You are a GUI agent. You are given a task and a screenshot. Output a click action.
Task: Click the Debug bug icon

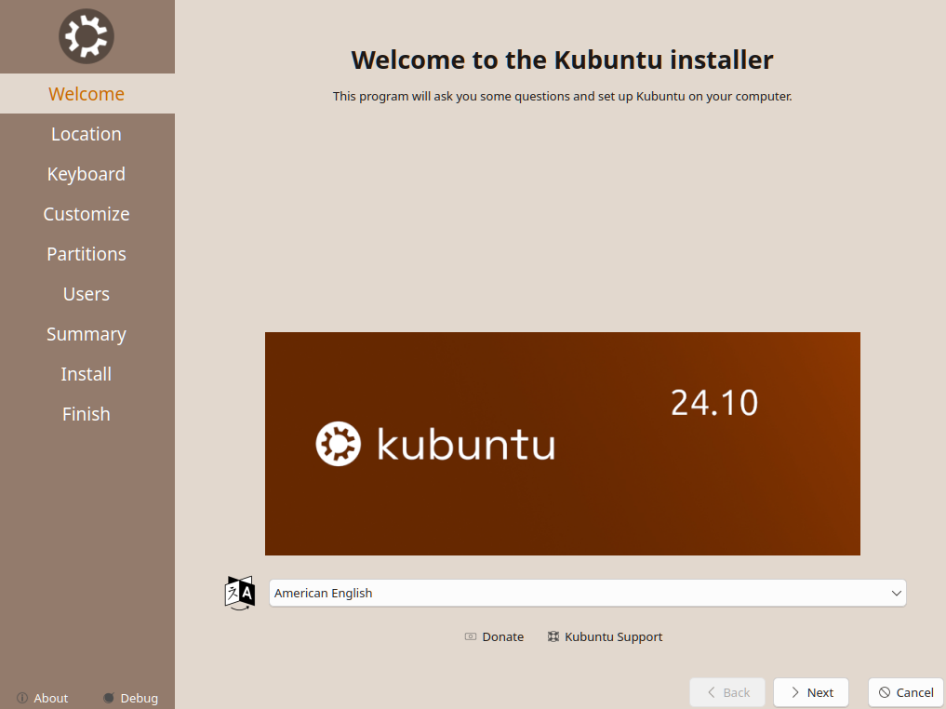[x=109, y=698]
